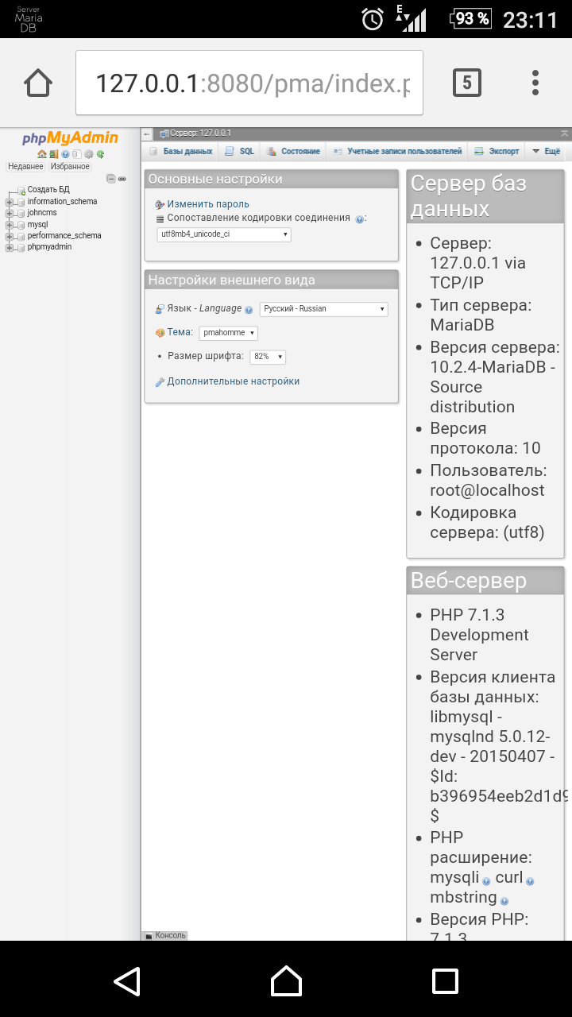Open the font size 82% dropdown
Viewport: 572px width, 1017px height.
tap(268, 357)
